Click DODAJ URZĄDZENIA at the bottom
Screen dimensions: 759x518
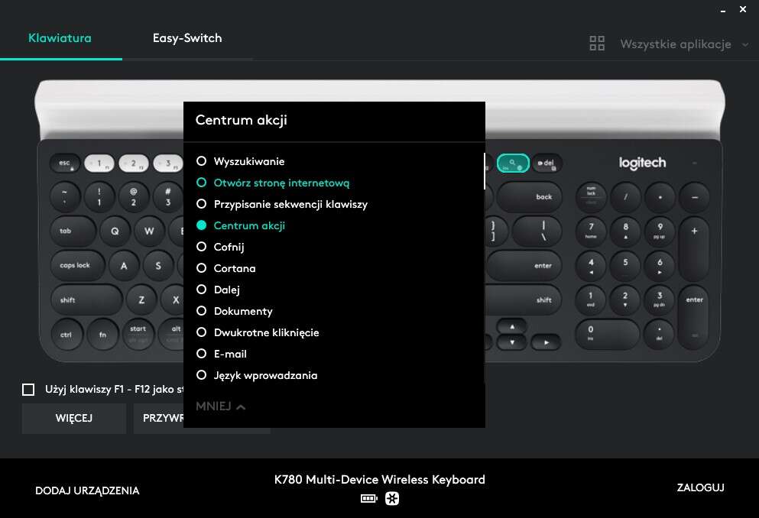tap(87, 490)
